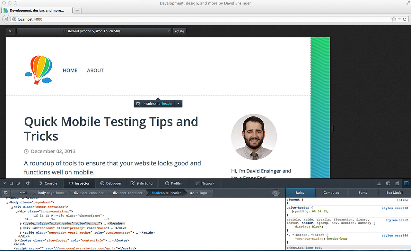Image resolution: width=411 pixels, height=251 pixels.
Task: Select the script google-analytics line
Action: coord(75,248)
